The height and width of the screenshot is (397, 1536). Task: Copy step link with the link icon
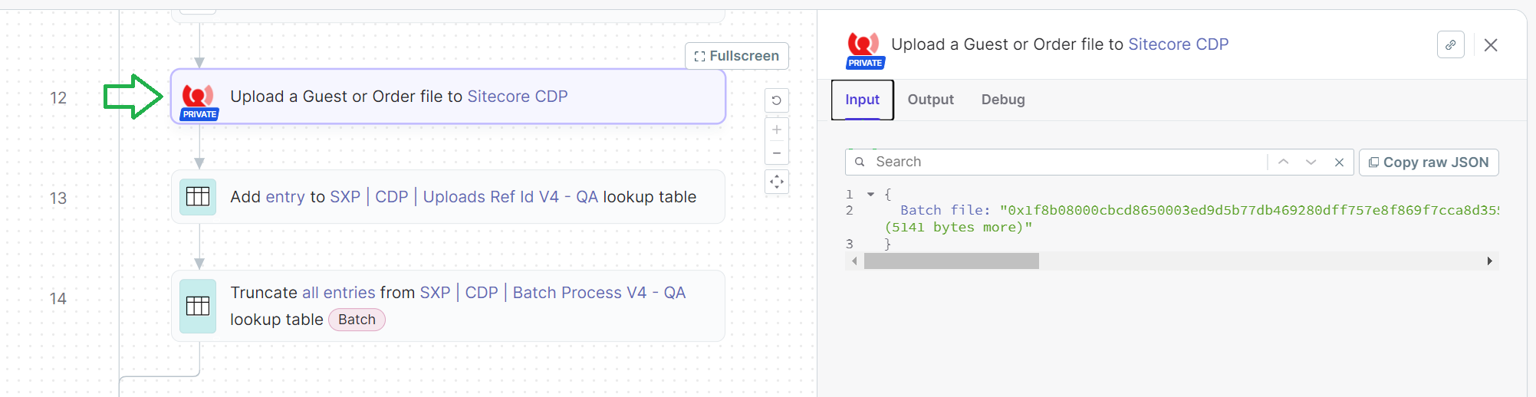1451,45
